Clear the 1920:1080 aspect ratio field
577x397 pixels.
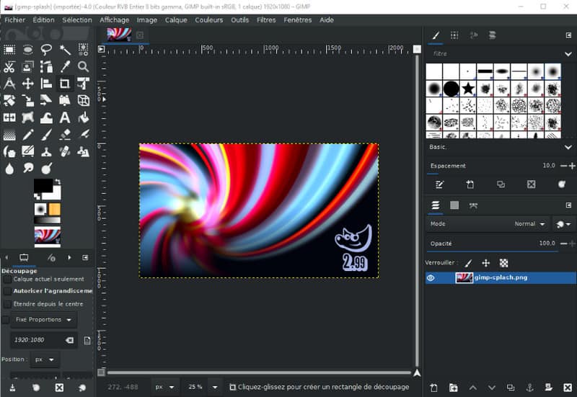pos(69,340)
